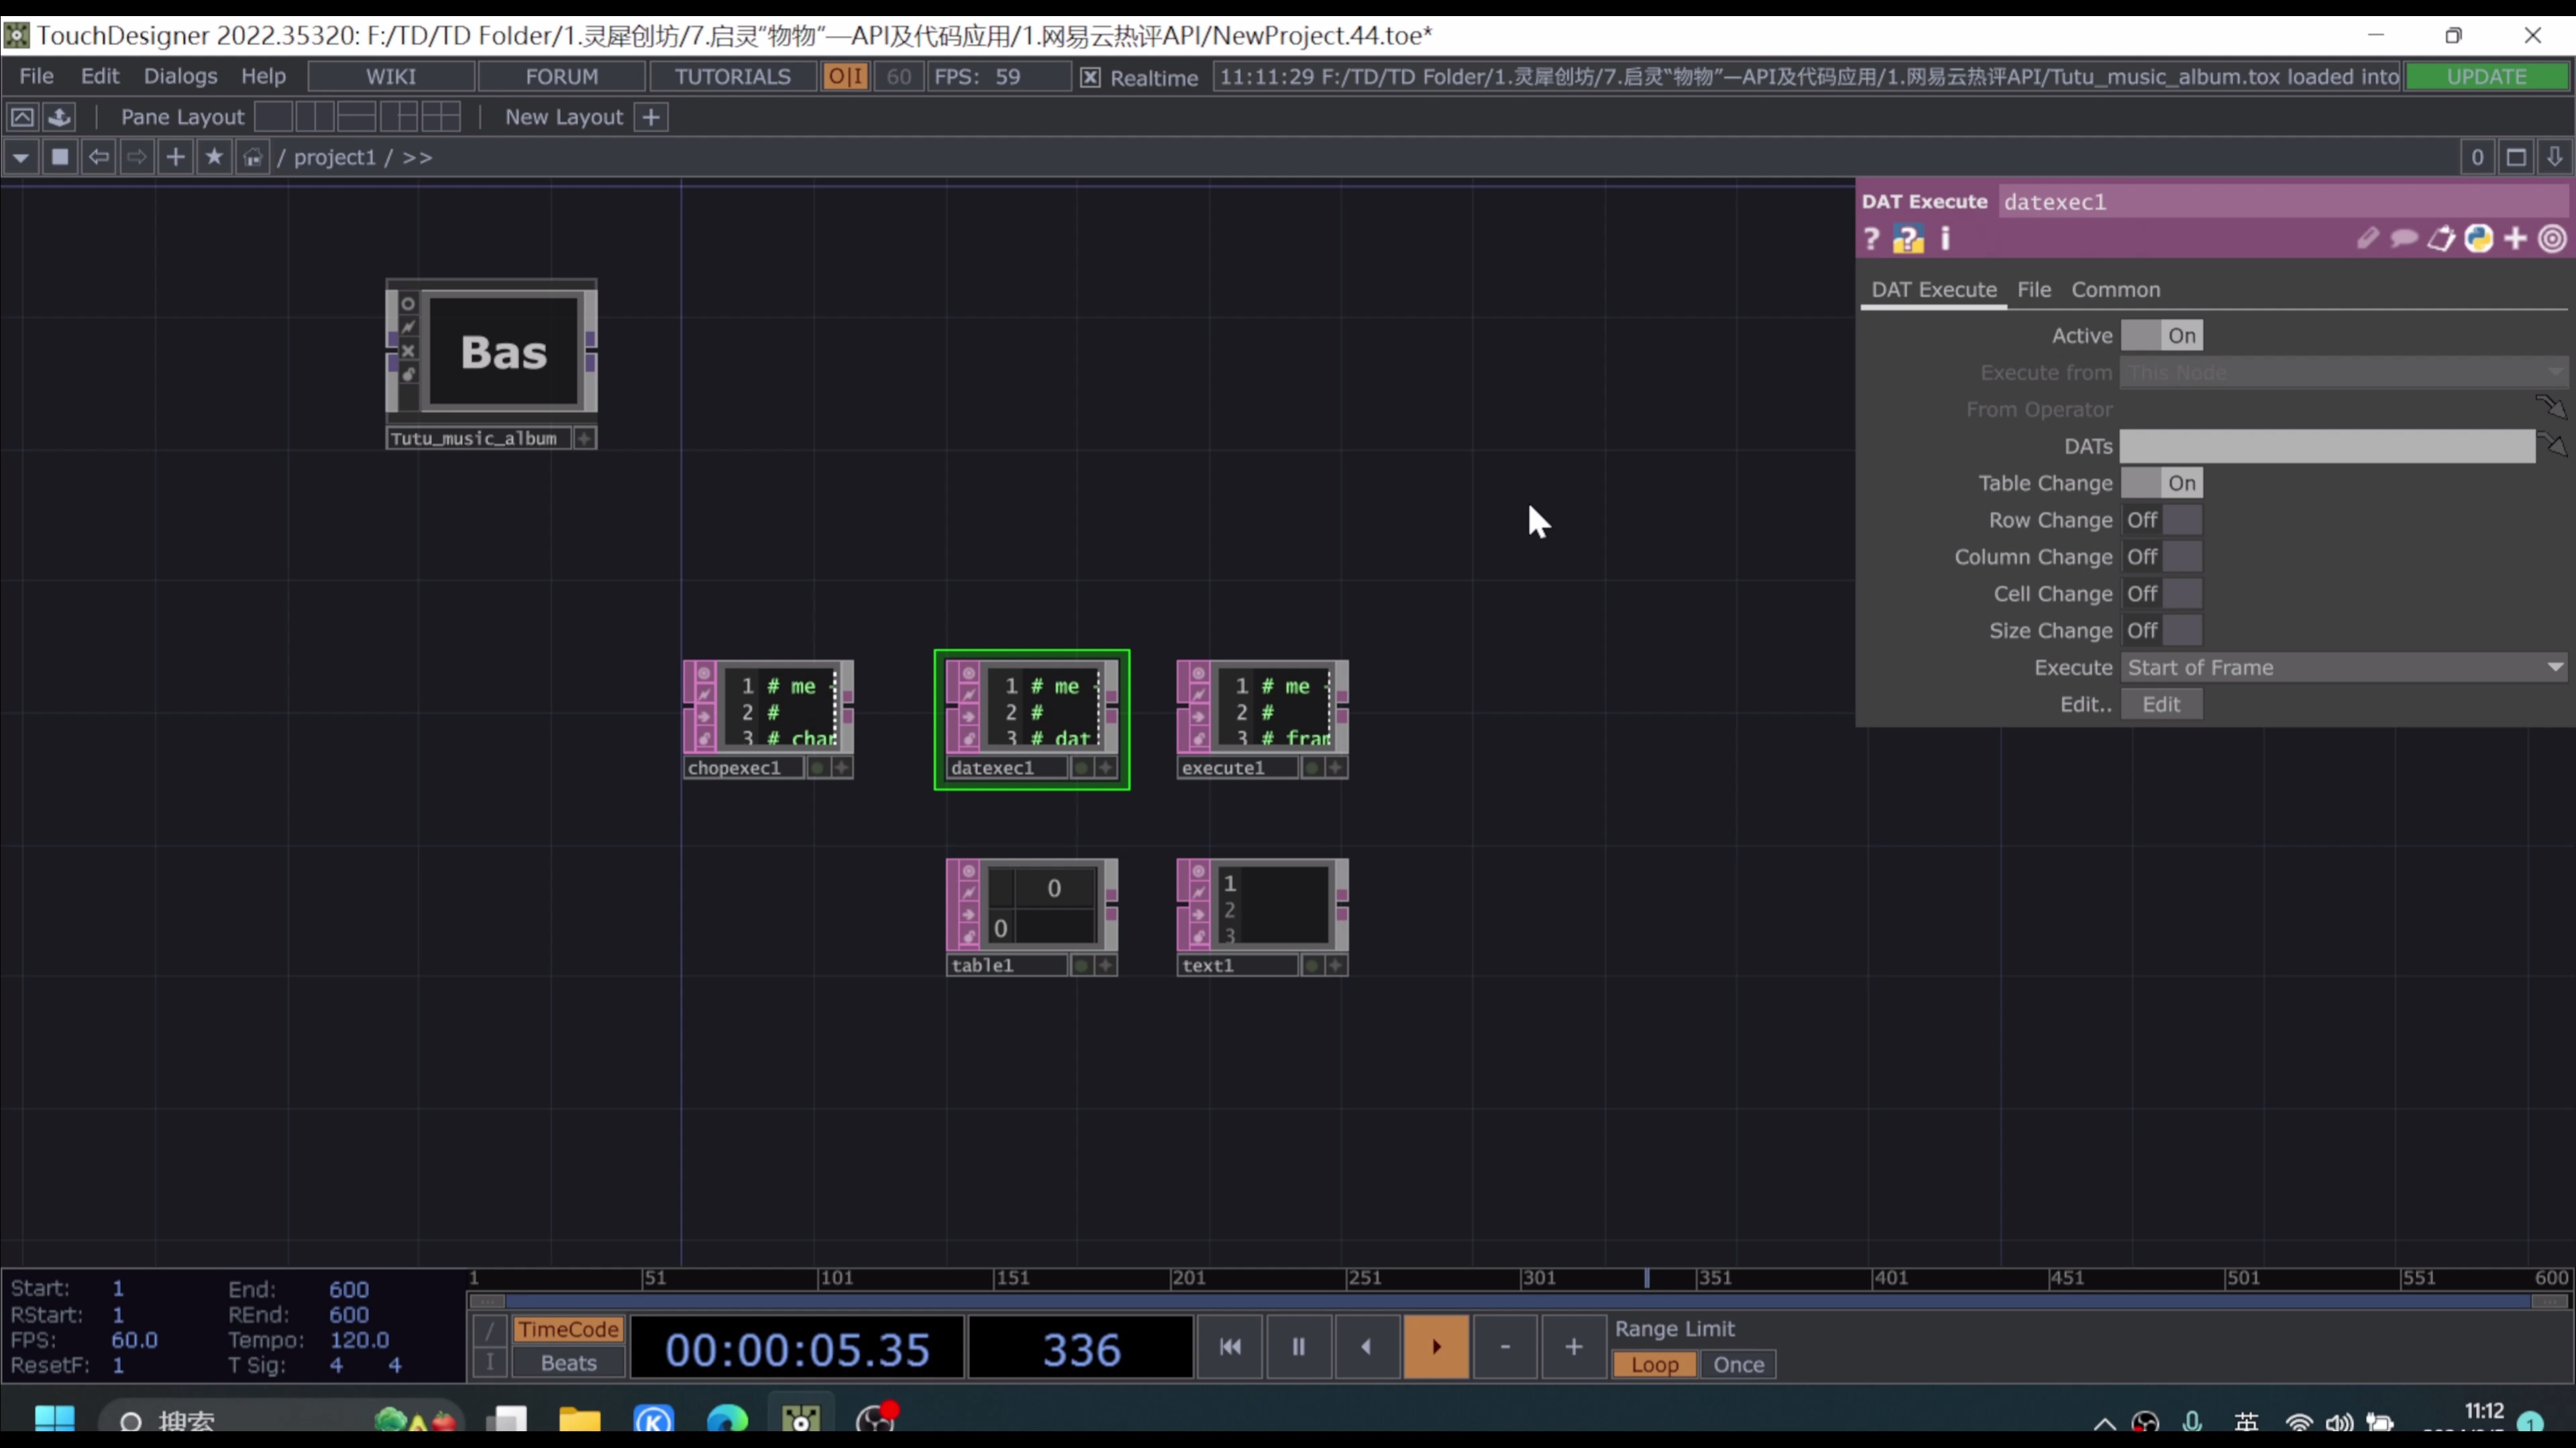Viewport: 2576px width, 1448px height.
Task: Click the green UPDATE button
Action: pyautogui.click(x=2486, y=77)
